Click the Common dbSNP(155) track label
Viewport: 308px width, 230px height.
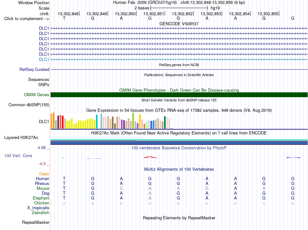[x=29, y=105]
